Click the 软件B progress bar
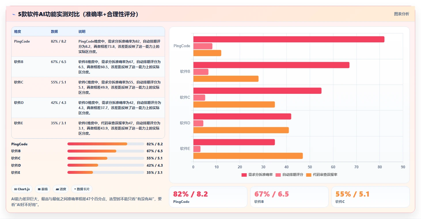This screenshot has width=421, height=219. point(106,151)
